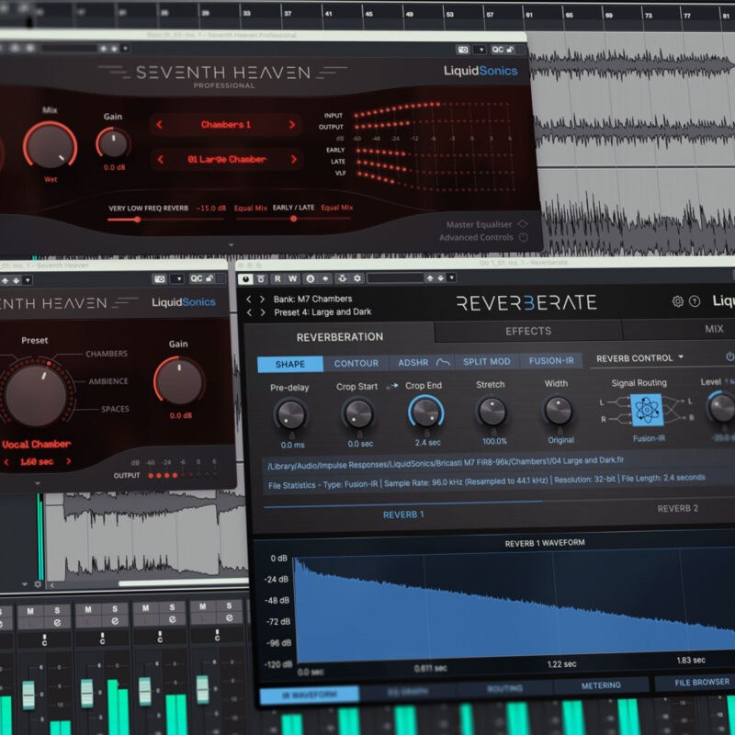This screenshot has height=735, width=735.
Task: Click the R read automation button in Reverberate
Action: [x=277, y=279]
